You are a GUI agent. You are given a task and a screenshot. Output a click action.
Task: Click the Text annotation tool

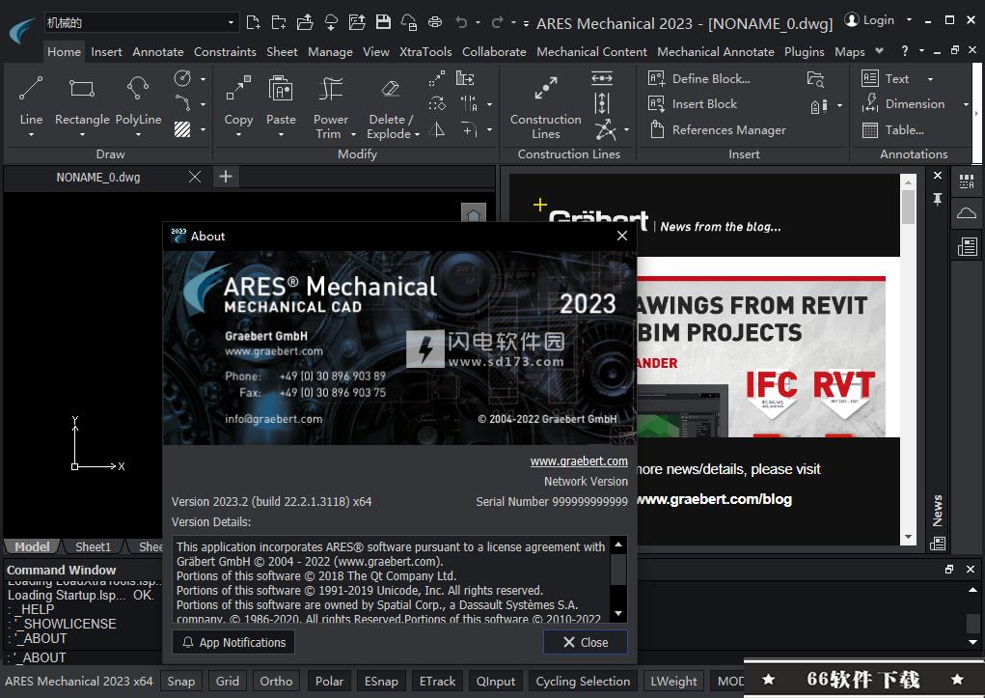coord(886,78)
